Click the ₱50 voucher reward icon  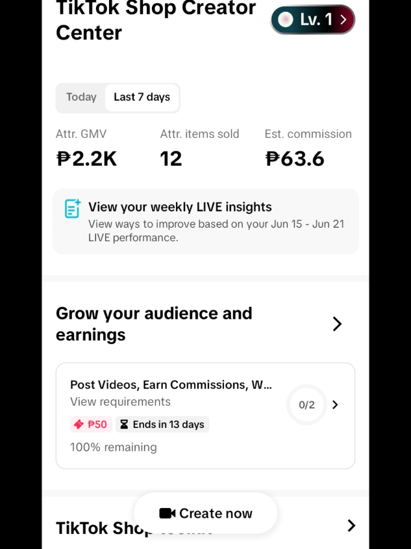click(79, 424)
